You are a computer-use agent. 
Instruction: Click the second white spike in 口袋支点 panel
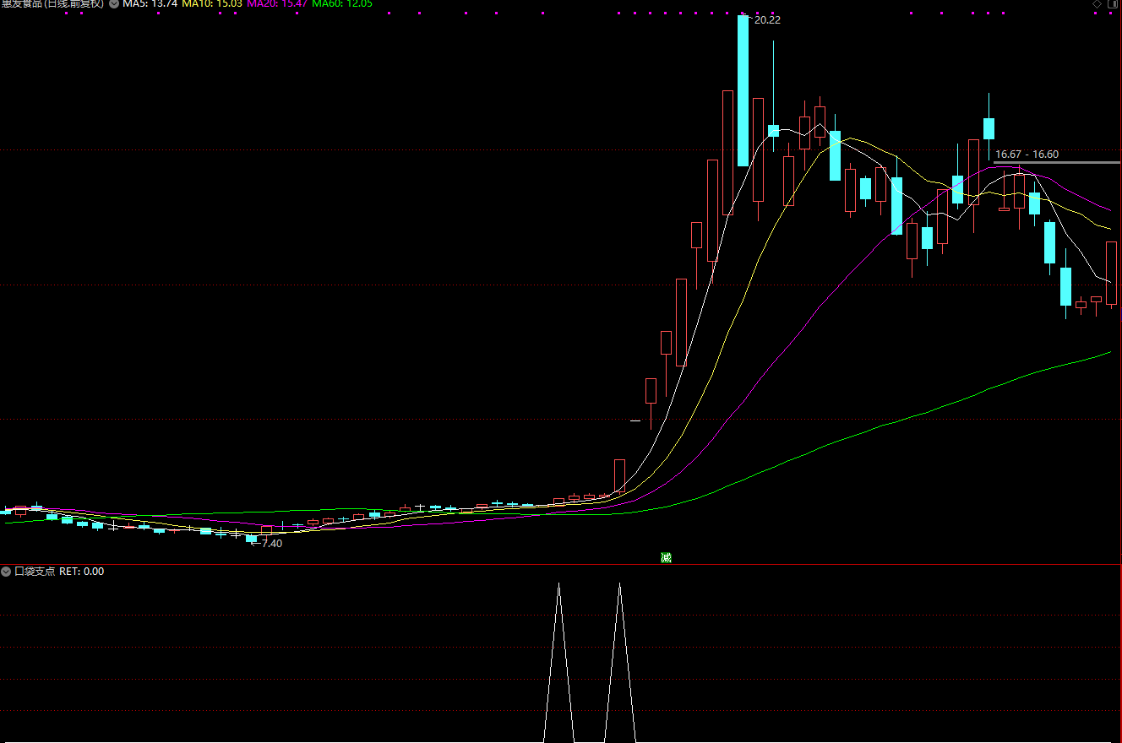pyautogui.click(x=620, y=663)
